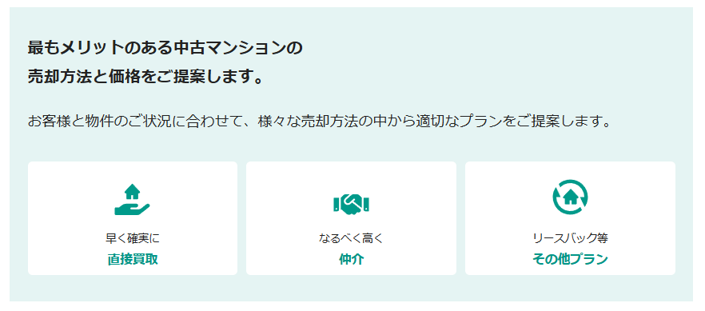Click the handshake icon

tap(351, 204)
